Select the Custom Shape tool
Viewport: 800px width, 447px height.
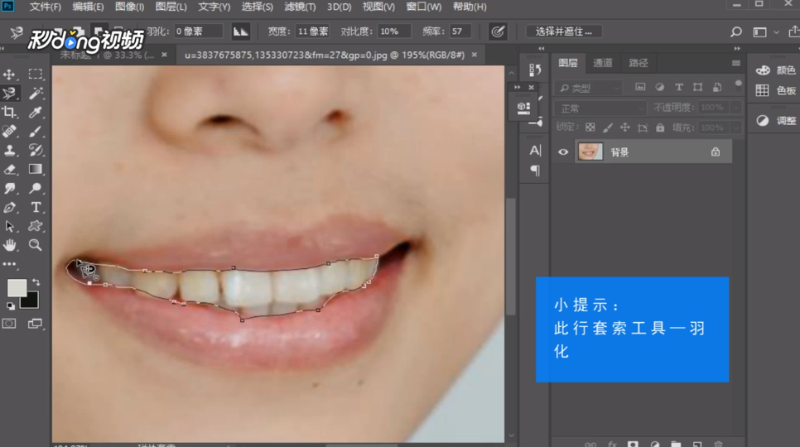coord(36,226)
